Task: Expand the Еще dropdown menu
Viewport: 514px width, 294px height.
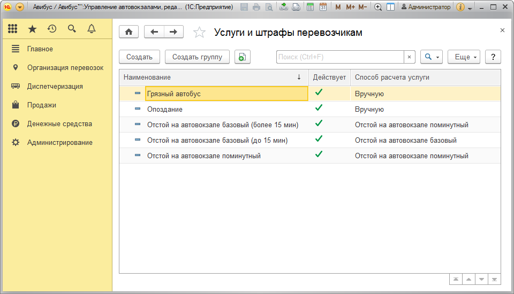Action: pyautogui.click(x=465, y=57)
